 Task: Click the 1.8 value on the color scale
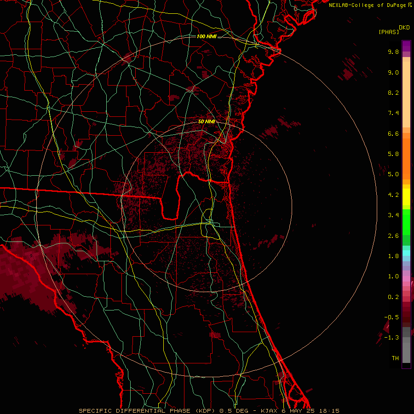coord(393,256)
